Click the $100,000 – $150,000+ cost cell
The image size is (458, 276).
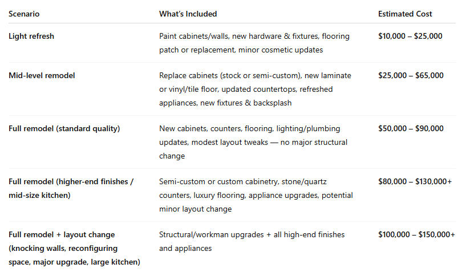[x=416, y=235]
